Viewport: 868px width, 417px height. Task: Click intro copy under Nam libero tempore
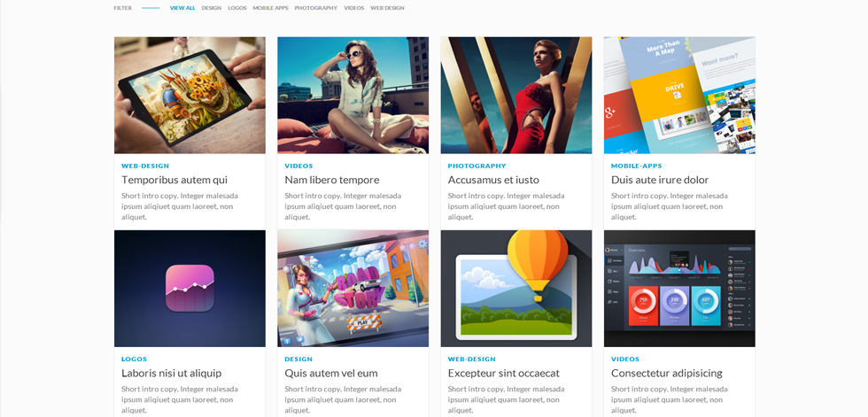[x=344, y=206]
